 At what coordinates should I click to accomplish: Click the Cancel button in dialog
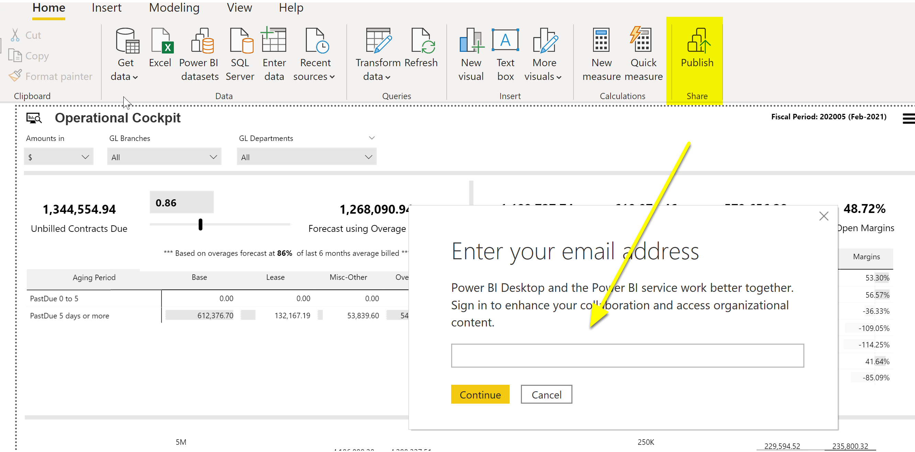pos(546,395)
